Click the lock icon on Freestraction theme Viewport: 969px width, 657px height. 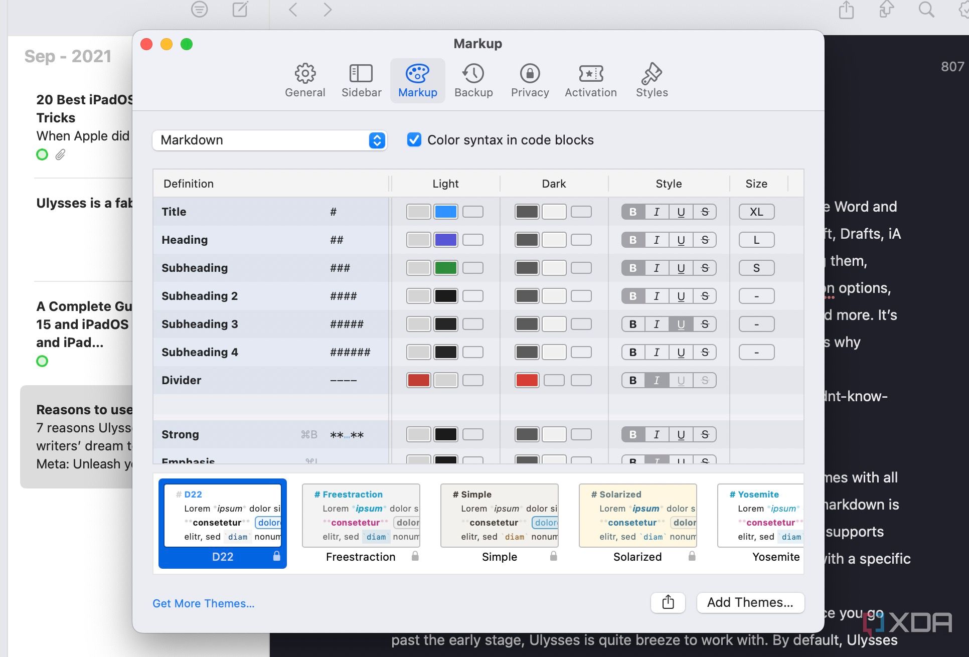click(x=415, y=556)
